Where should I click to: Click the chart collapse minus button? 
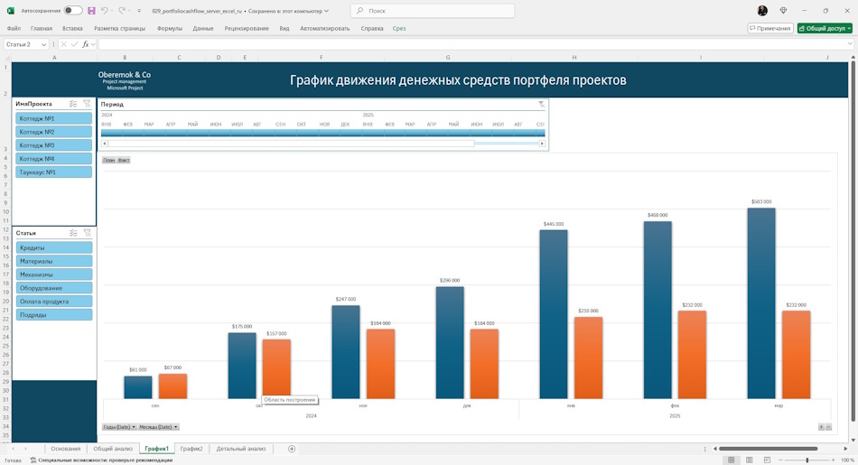[828, 427]
